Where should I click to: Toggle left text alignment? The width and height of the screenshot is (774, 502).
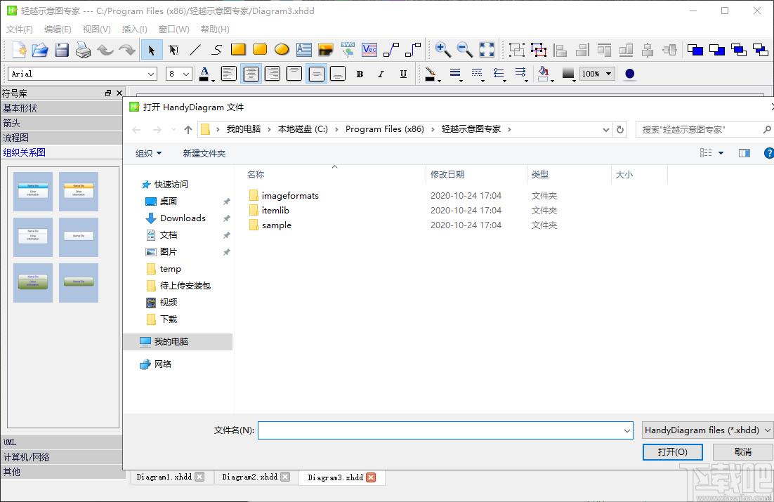tap(228, 74)
